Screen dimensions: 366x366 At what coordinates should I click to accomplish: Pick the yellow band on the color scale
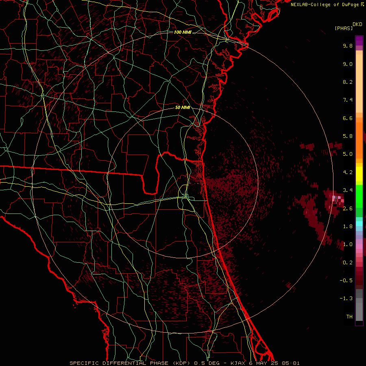coord(359,174)
